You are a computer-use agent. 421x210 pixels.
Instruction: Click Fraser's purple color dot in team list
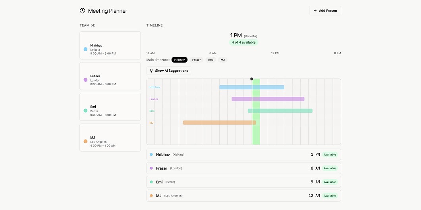[85, 80]
